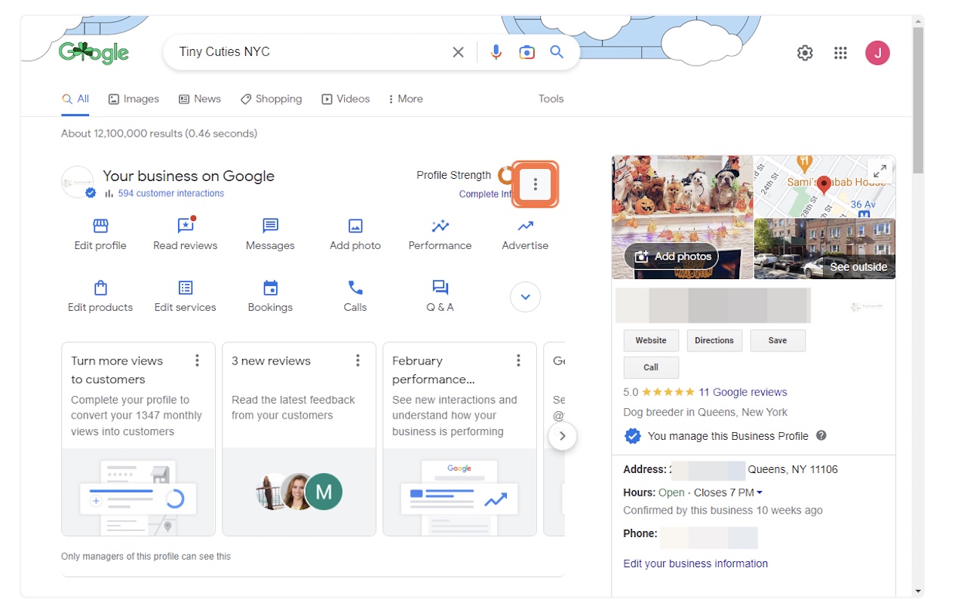This screenshot has height=605, width=958.
Task: Open Google apps grid
Action: click(x=840, y=53)
